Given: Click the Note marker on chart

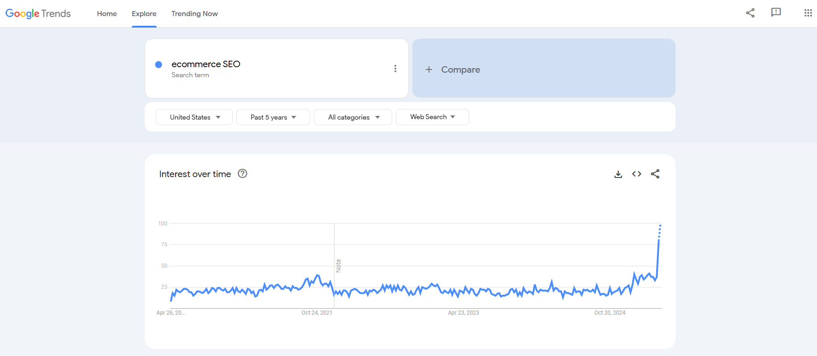Looking at the screenshot, I should (x=338, y=266).
